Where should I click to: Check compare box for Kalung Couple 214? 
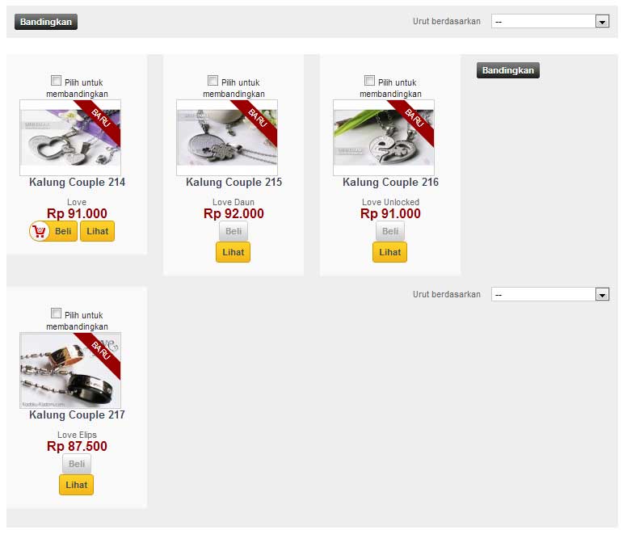(56, 80)
